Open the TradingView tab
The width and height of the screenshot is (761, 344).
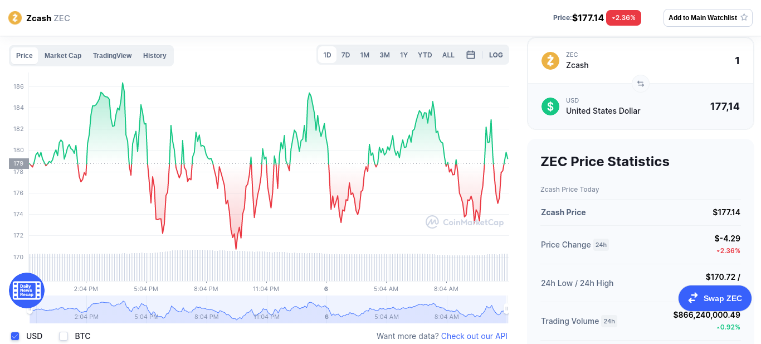click(x=112, y=56)
